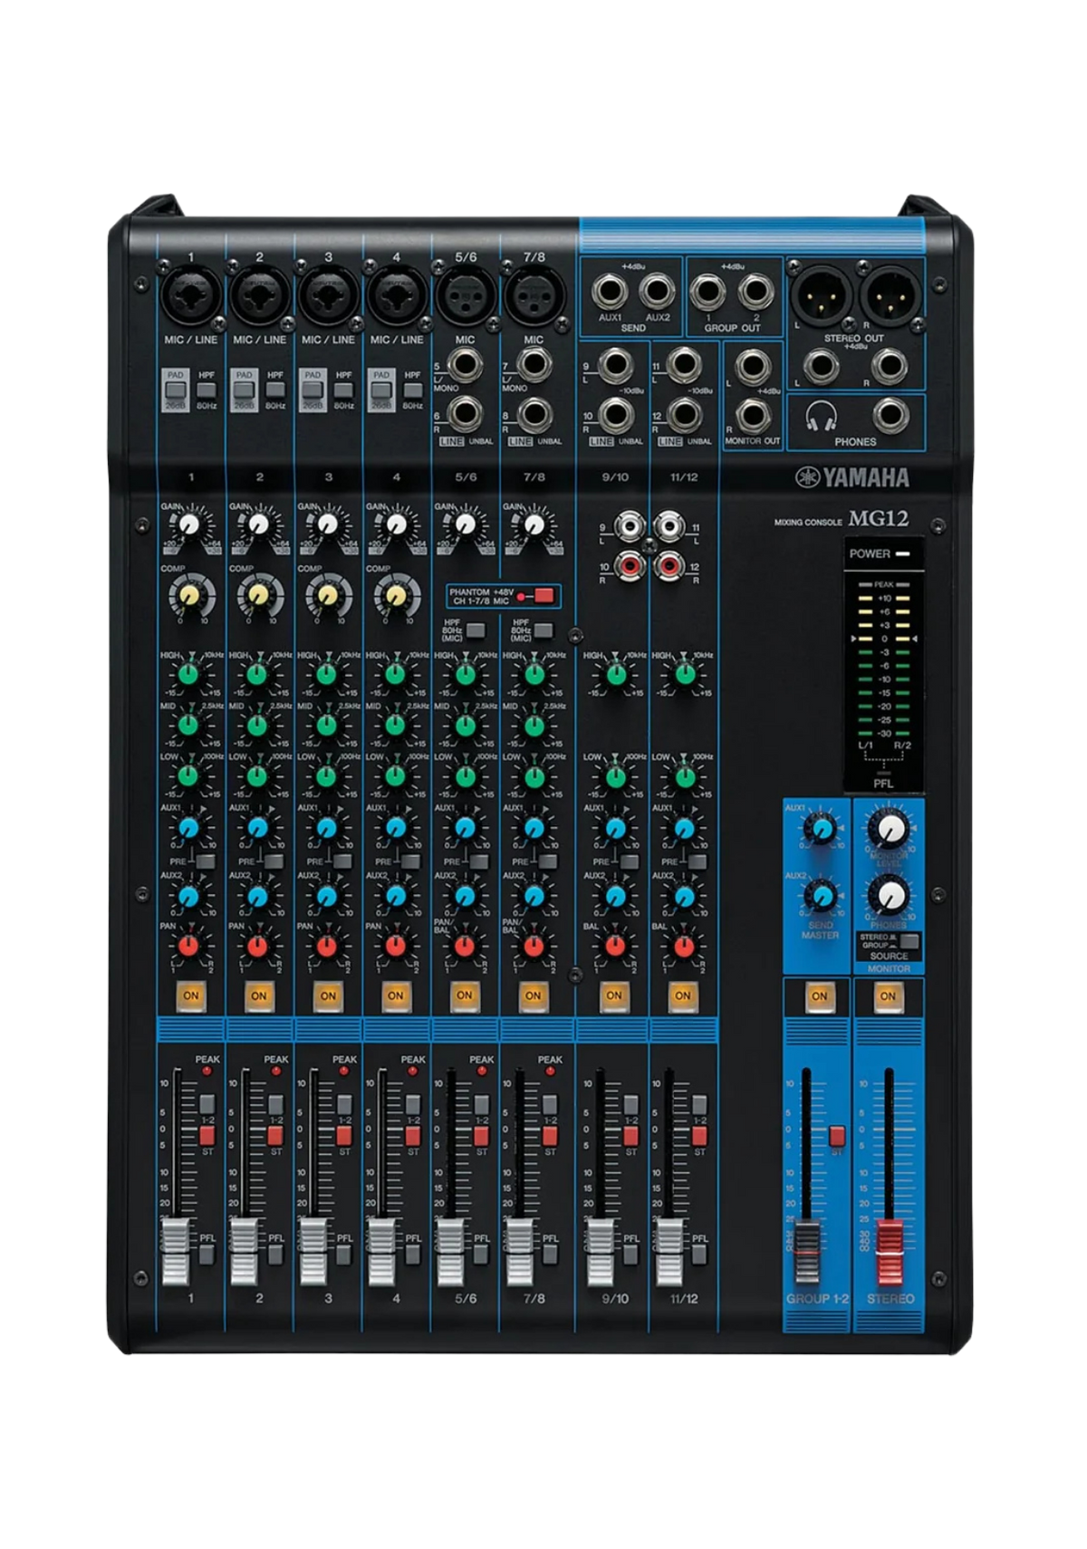Click the AUX1 SEND MASTER knob
The image size is (1087, 1549).
[x=821, y=828]
